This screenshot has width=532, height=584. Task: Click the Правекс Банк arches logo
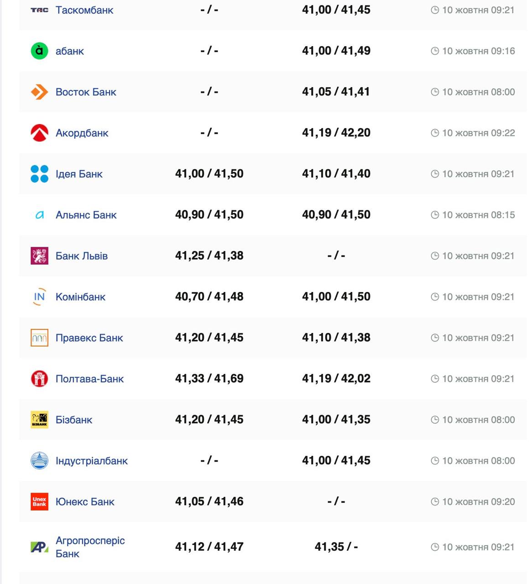coord(39,338)
